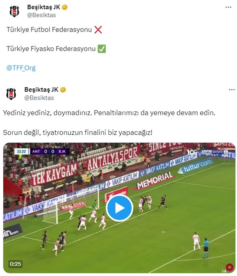
Task: Click the 0:25 video duration badge
Action: tap(15, 264)
